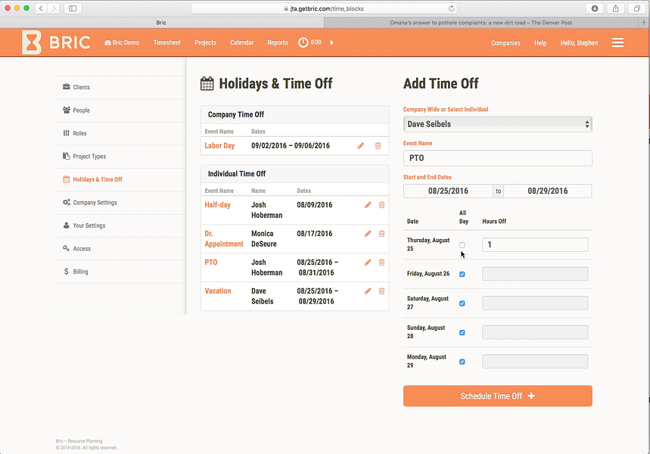Viewport: 650px width, 454px height.
Task: Edit Dr. Appointment pencil icon
Action: pyautogui.click(x=368, y=234)
